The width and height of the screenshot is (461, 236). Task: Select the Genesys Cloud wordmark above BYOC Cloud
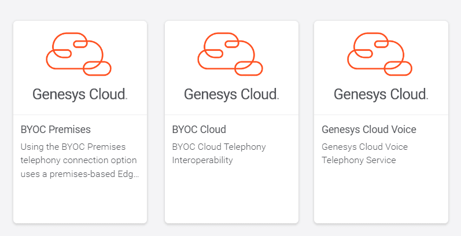(x=231, y=94)
